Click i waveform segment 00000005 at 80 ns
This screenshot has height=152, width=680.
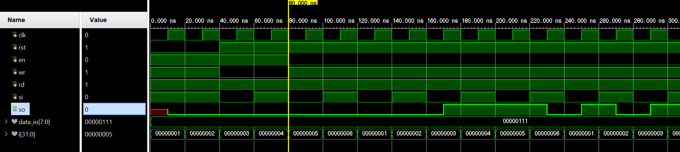pos(306,133)
